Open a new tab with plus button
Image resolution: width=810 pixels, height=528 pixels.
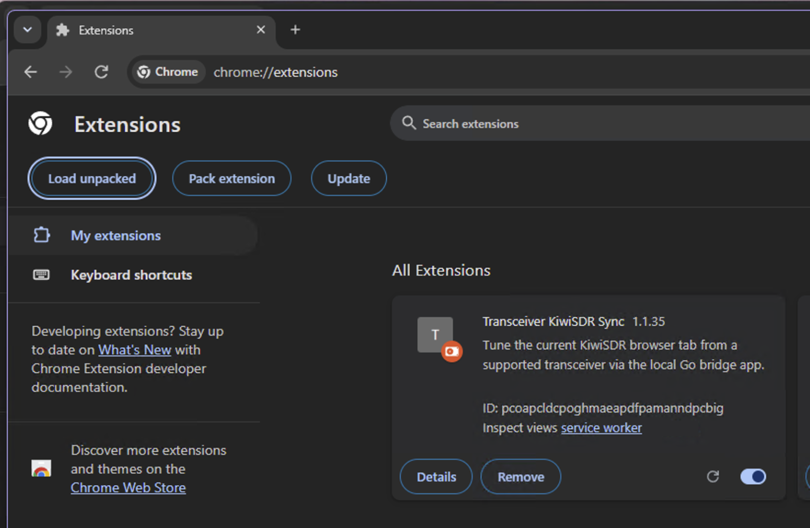pyautogui.click(x=295, y=30)
